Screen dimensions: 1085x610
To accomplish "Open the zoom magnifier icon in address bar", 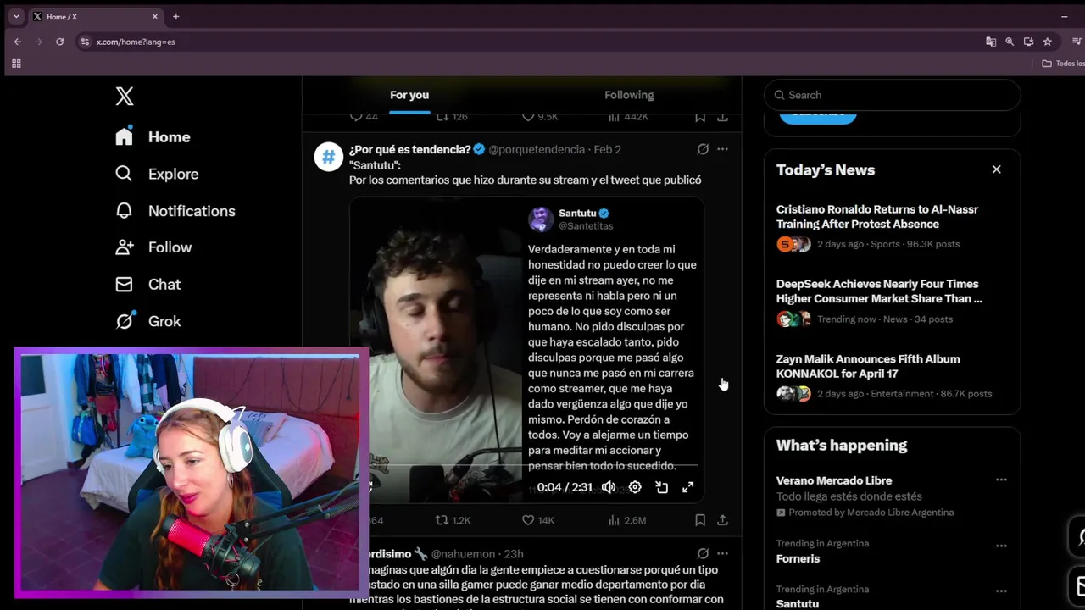I will point(1010,42).
